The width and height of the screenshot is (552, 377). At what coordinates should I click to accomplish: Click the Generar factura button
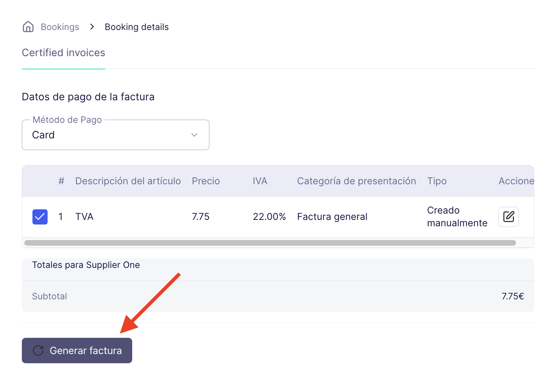click(77, 351)
